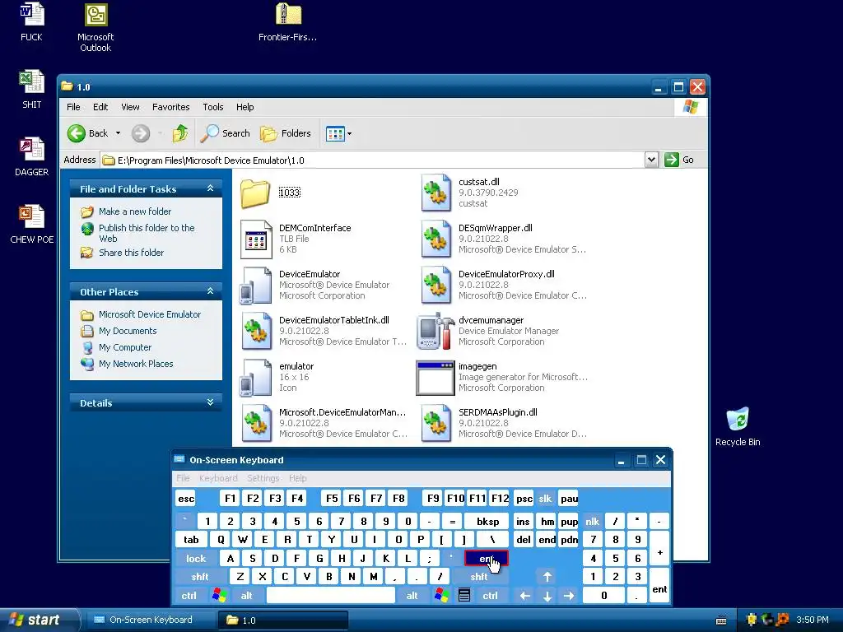Toggle the lock (caps lock) key
843x632 pixels.
(196, 559)
